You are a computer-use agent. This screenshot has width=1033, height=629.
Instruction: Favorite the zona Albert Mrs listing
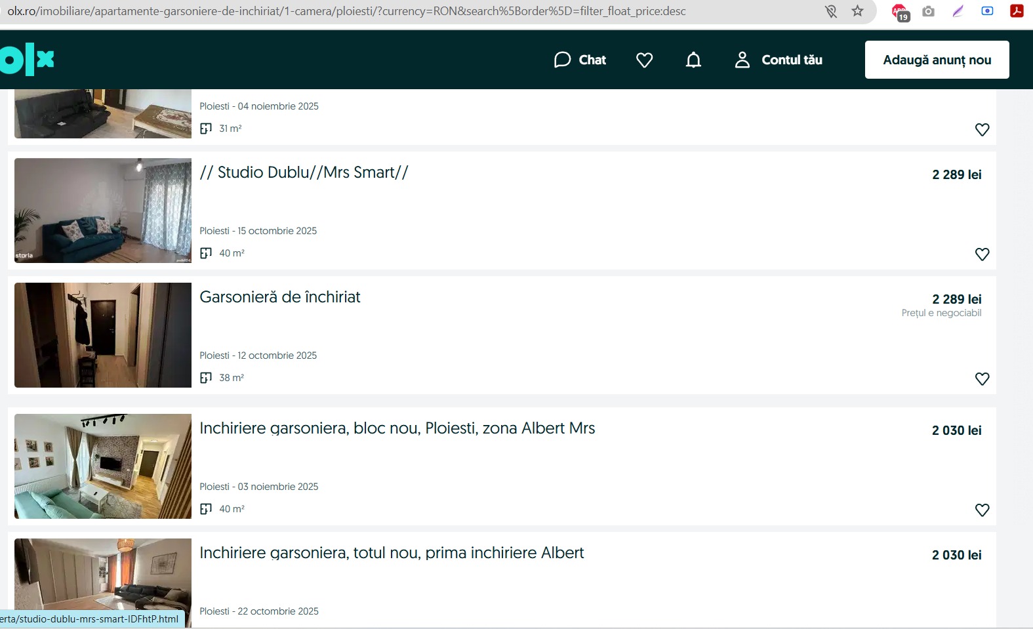(982, 510)
